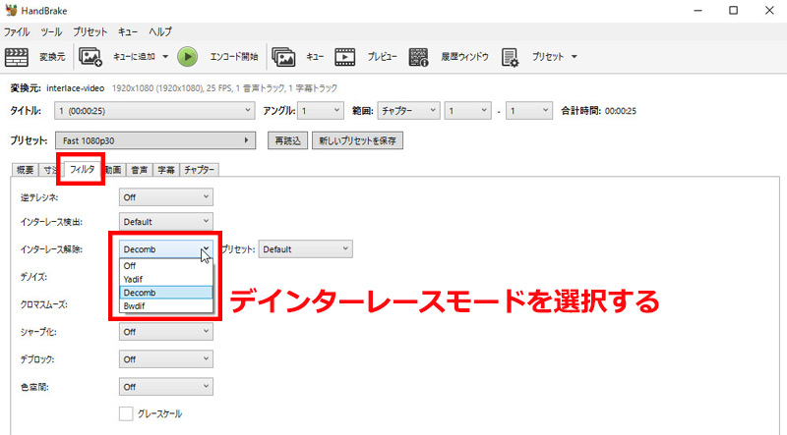Open the タイトル selection combo box
The width and height of the screenshot is (787, 435).
(x=155, y=111)
